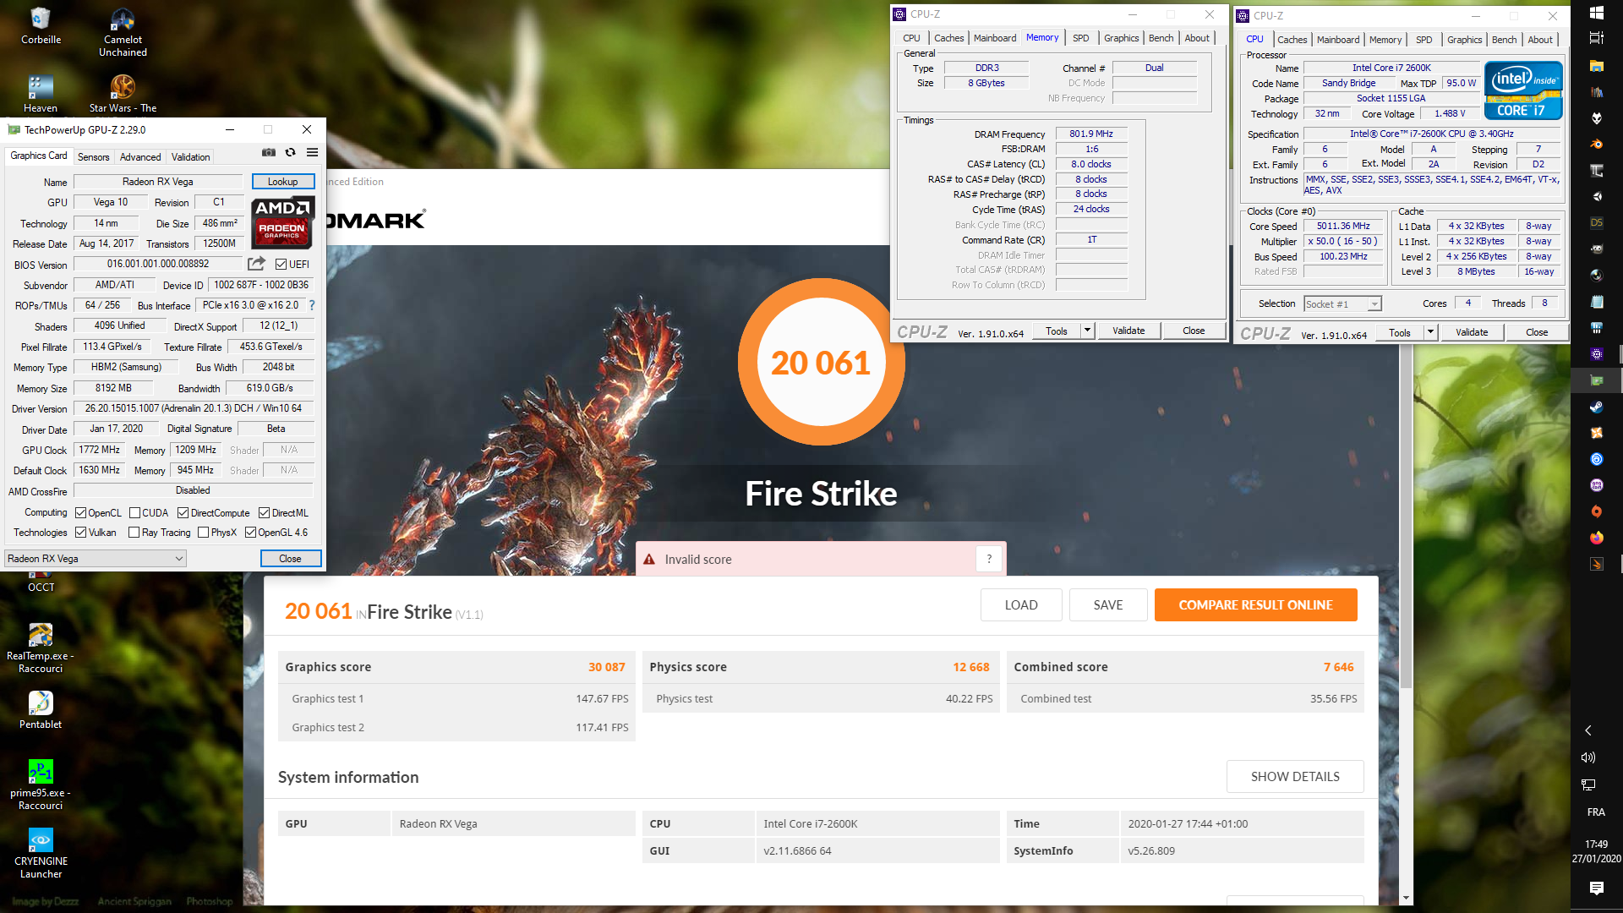The height and width of the screenshot is (913, 1623).
Task: Click the AMD Radeon Graphics logo
Action: (x=282, y=222)
